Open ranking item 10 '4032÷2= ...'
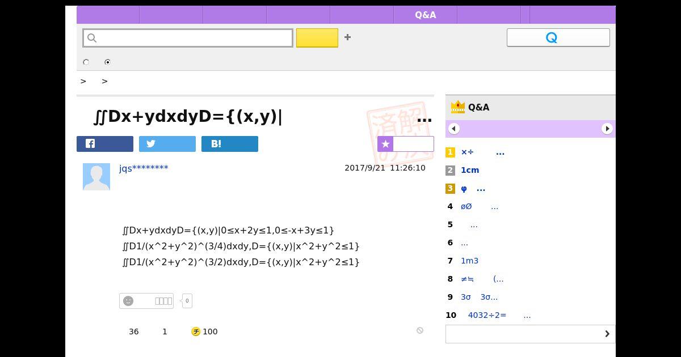Screen dimensions: 681x357 coord(499,315)
